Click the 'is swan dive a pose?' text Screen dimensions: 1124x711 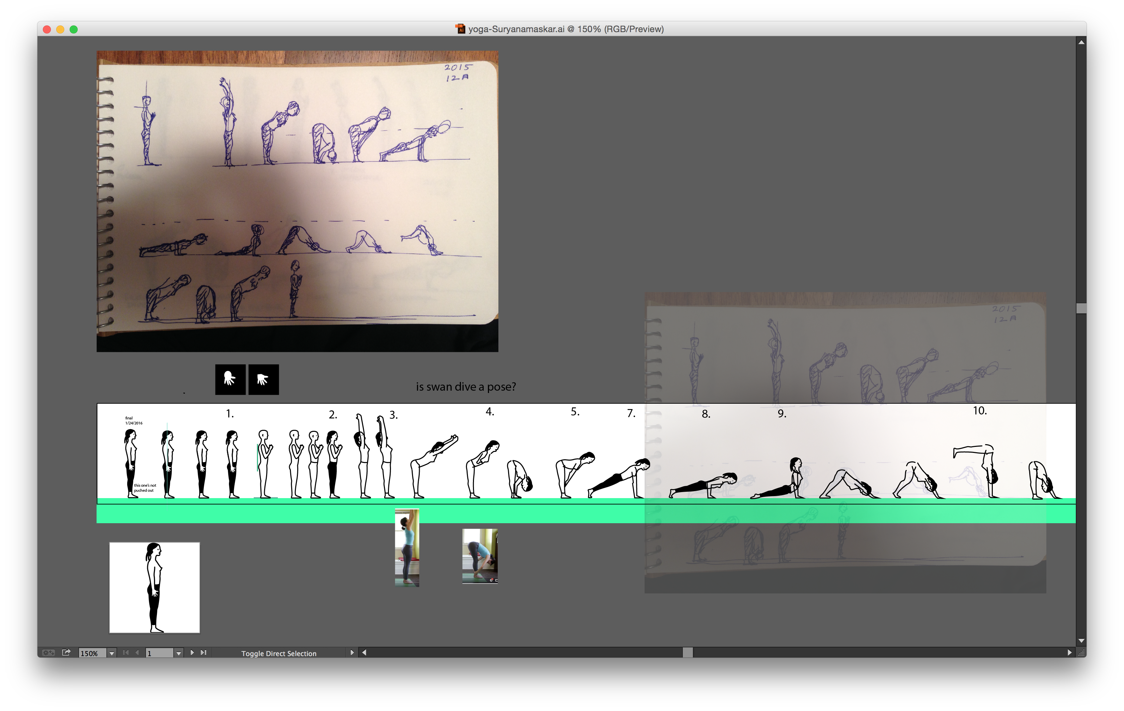coord(466,387)
